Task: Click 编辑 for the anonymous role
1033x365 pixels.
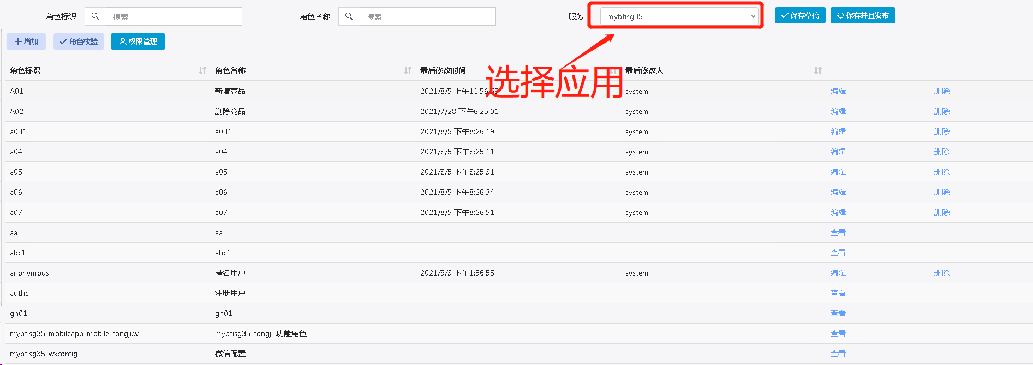Action: click(x=838, y=273)
